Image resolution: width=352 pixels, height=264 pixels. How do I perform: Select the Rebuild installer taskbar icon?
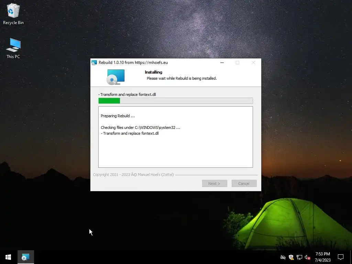point(25,257)
